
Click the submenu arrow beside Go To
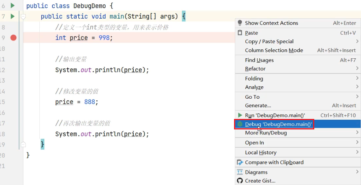pyautogui.click(x=357, y=96)
